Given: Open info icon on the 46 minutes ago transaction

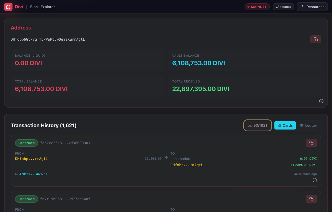Looking at the screenshot, I should pyautogui.click(x=315, y=180).
